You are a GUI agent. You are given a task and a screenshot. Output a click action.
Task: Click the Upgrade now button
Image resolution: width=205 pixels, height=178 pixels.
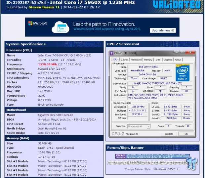point(163,31)
